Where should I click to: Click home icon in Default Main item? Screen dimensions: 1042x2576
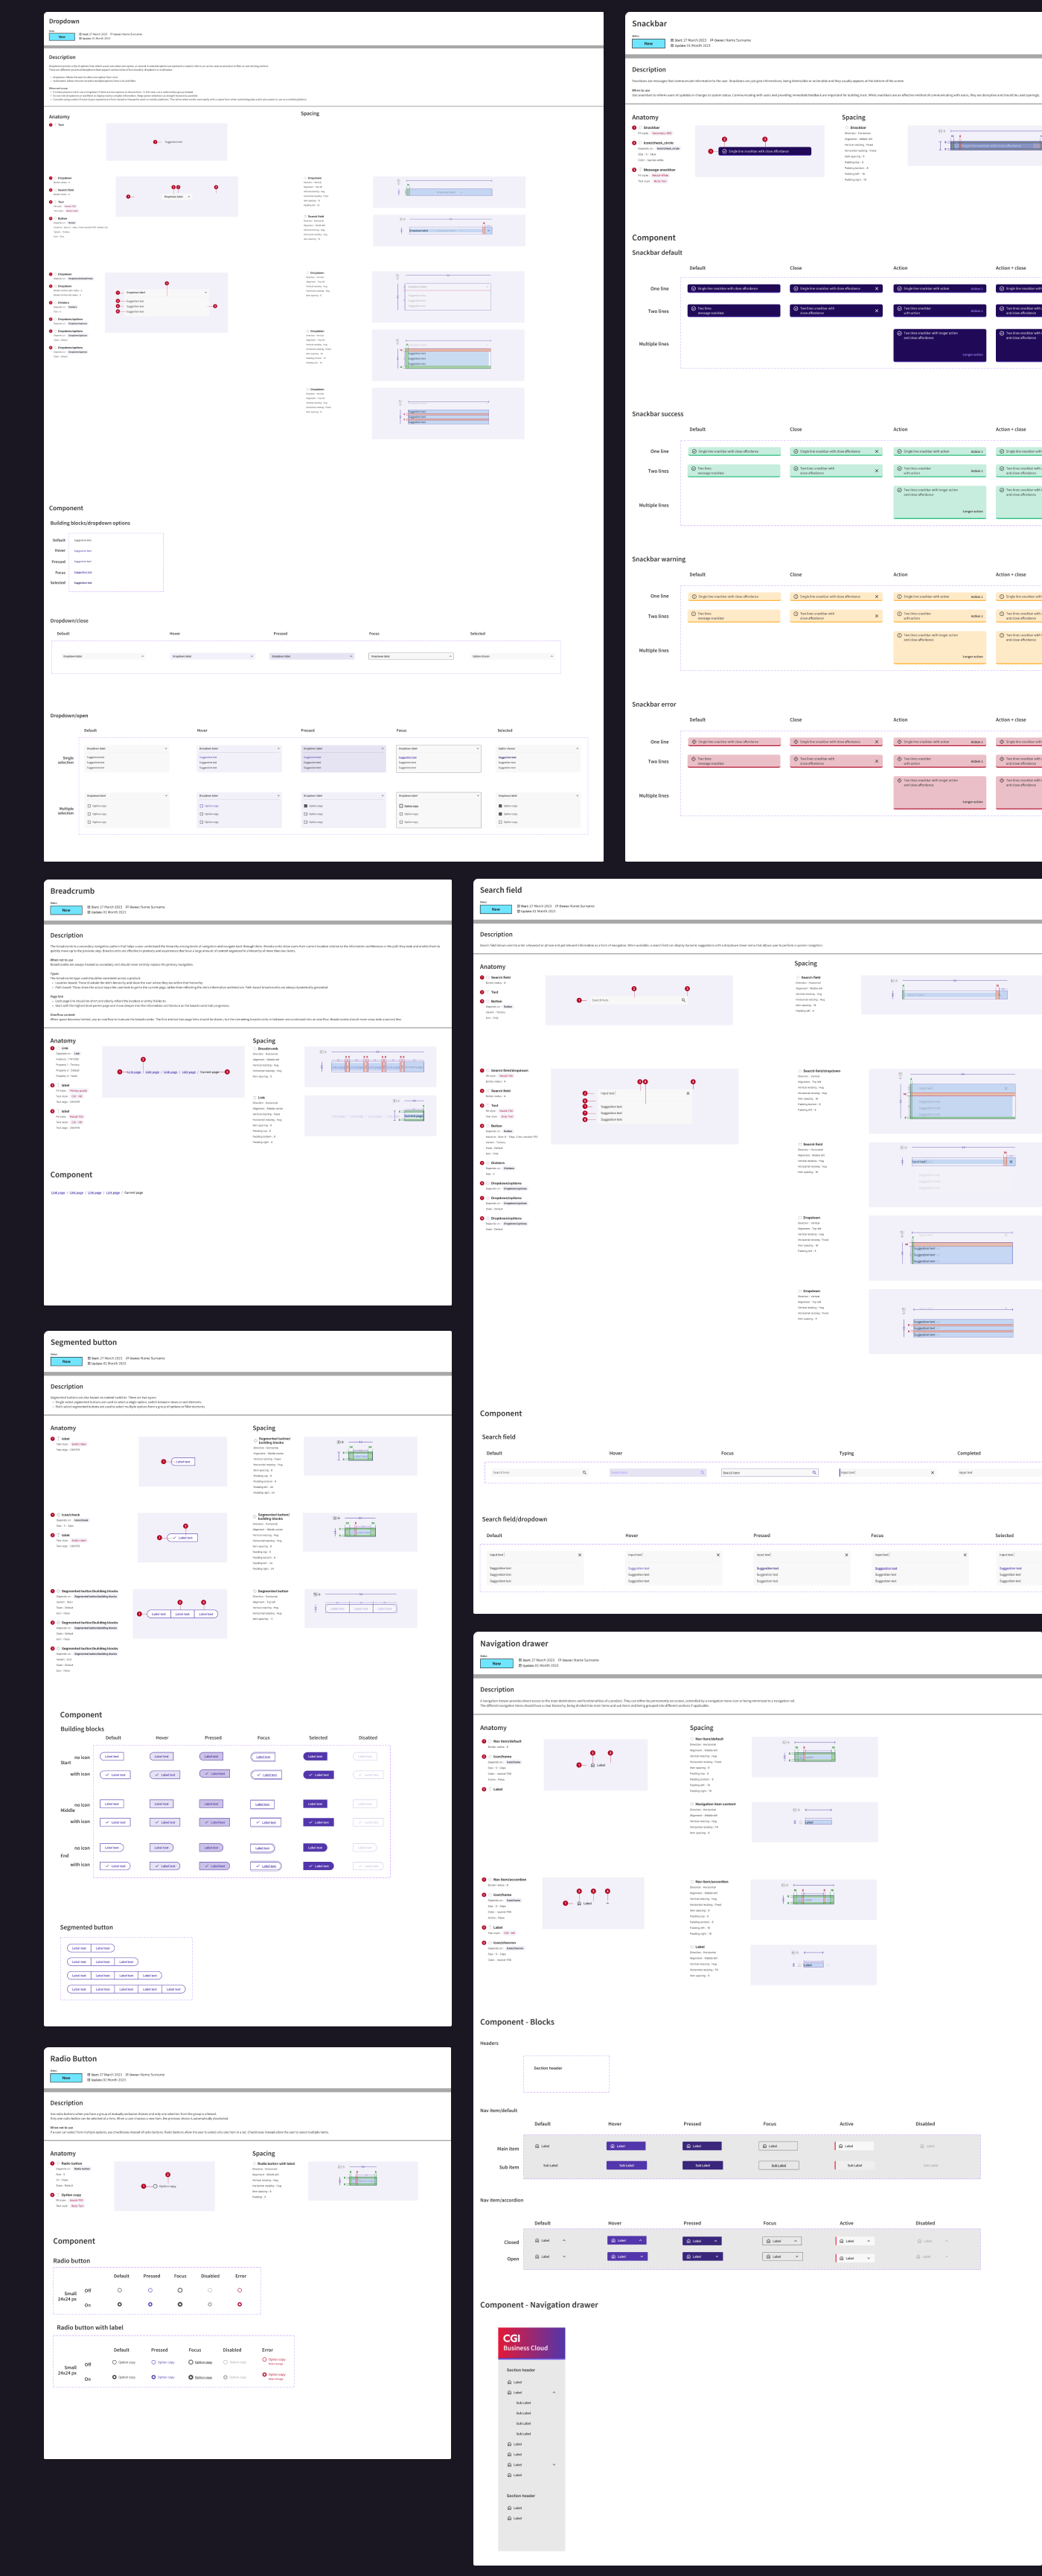537,2146
